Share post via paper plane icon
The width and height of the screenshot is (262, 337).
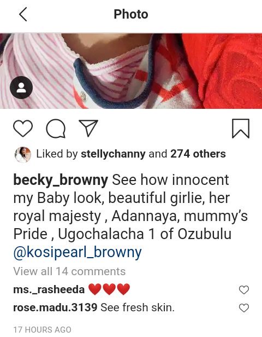(x=88, y=128)
